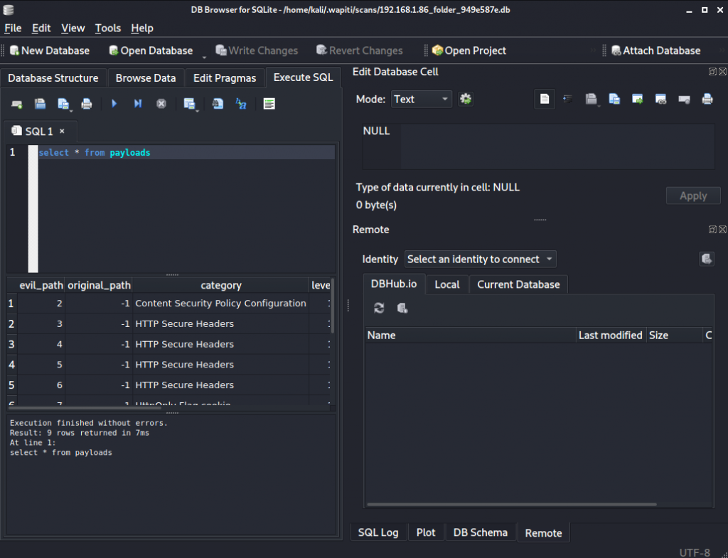Expand the Open Database recent files arrow
728x558 pixels.
point(204,57)
